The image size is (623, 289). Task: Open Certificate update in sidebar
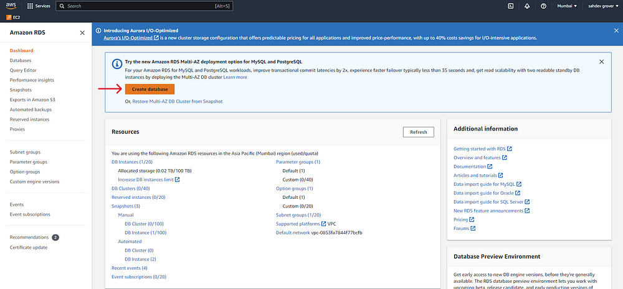(x=29, y=247)
